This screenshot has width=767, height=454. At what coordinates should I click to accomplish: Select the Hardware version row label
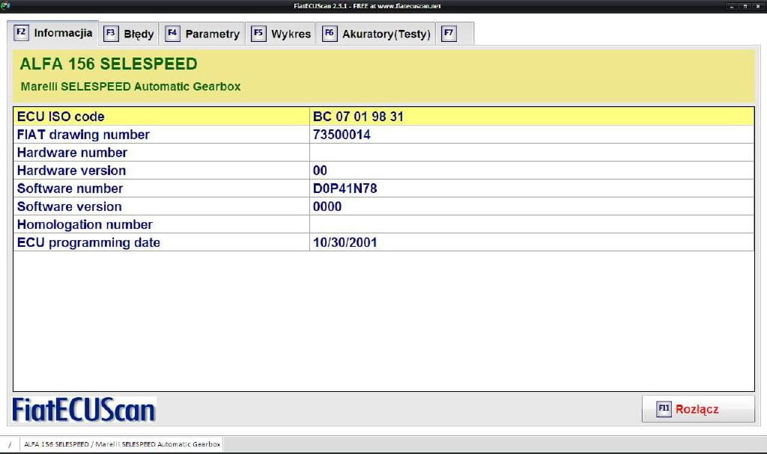coord(71,171)
